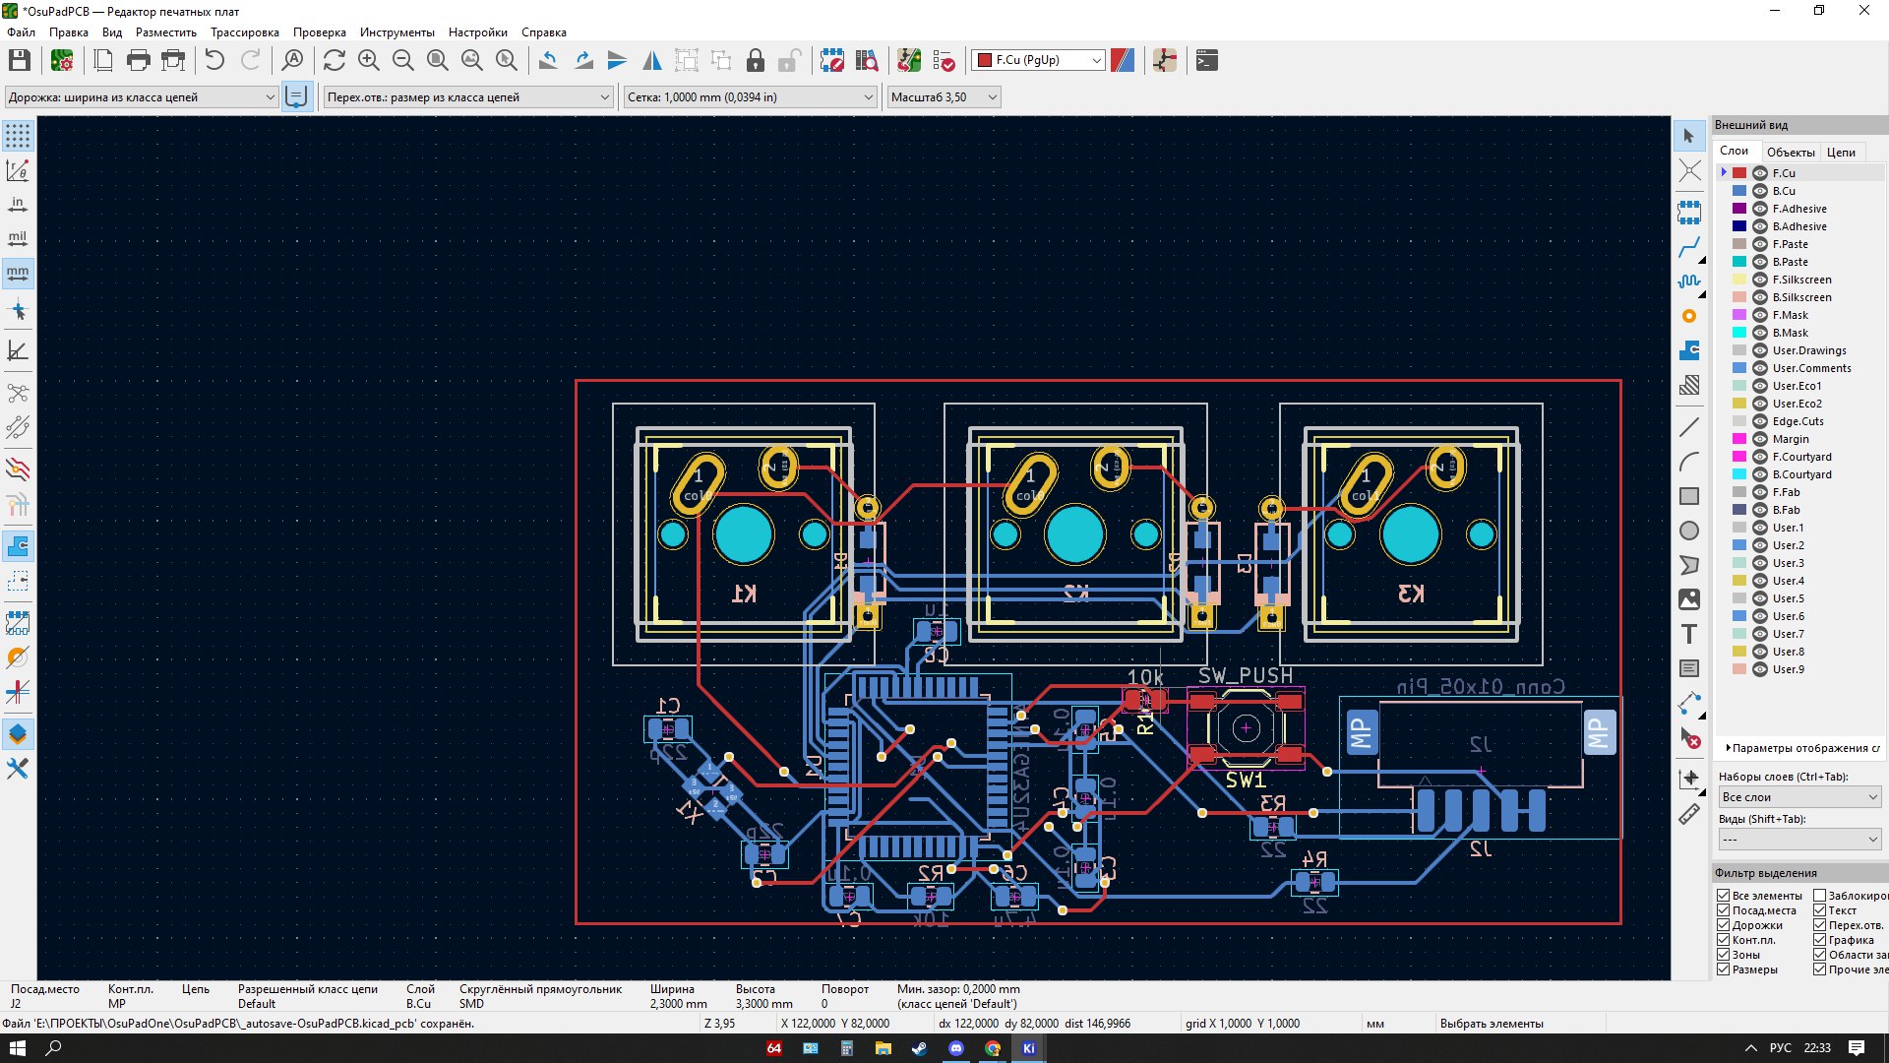Save the board with the floppy icon
This screenshot has height=1063, width=1889.
coord(19,60)
